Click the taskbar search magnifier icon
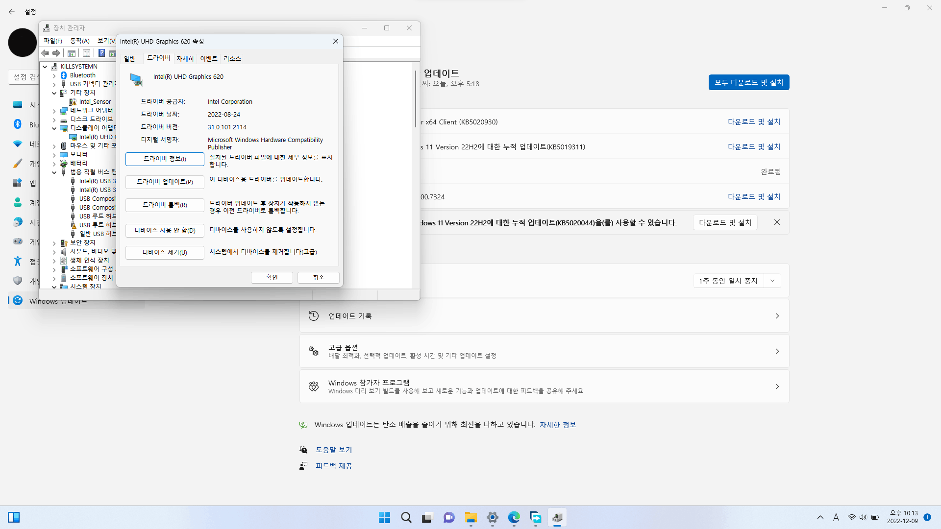Image resolution: width=941 pixels, height=529 pixels. [x=406, y=518]
